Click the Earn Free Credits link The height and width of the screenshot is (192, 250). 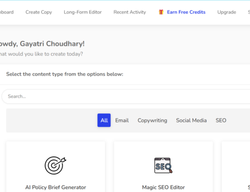(186, 12)
